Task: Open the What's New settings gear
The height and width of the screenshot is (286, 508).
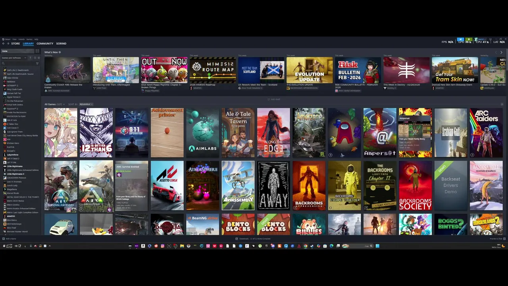Action: [x=60, y=52]
